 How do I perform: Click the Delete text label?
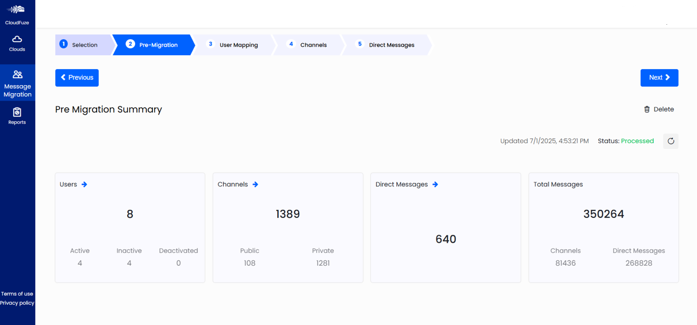[x=664, y=109]
